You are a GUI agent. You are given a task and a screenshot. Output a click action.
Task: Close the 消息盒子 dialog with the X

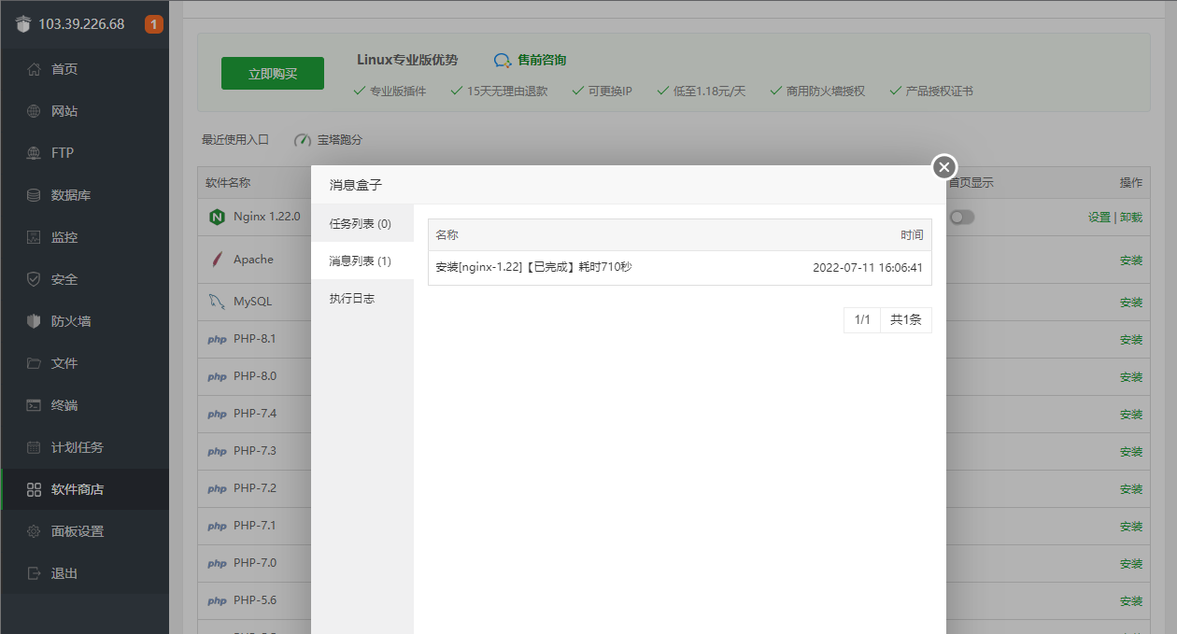tap(944, 167)
